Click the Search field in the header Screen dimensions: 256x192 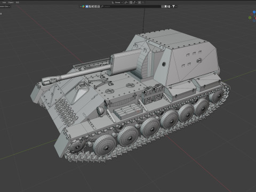pos(131,6)
